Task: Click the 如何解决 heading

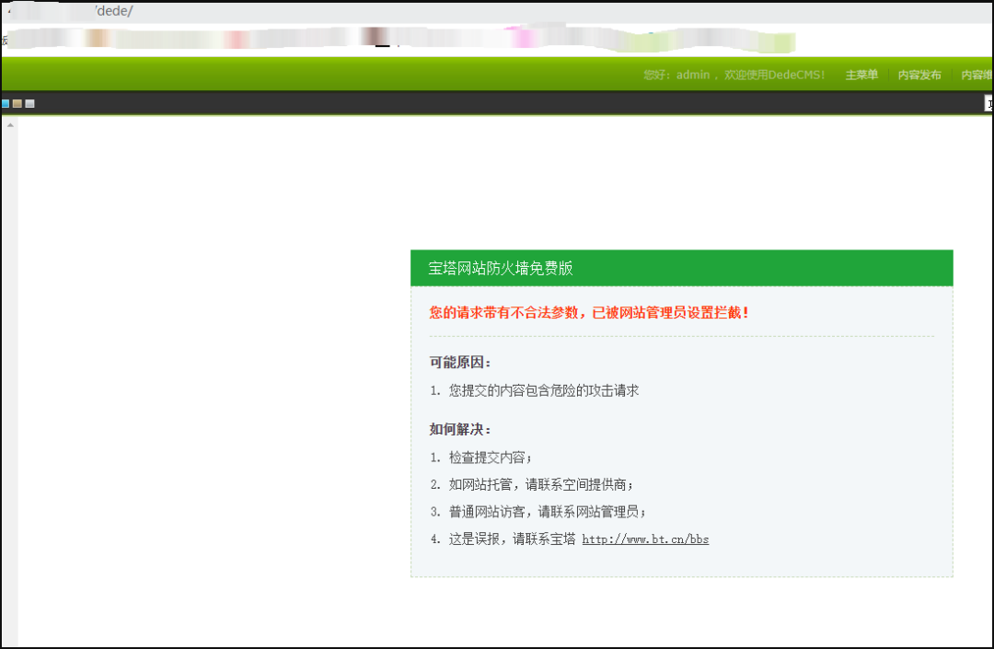Action: click(460, 430)
